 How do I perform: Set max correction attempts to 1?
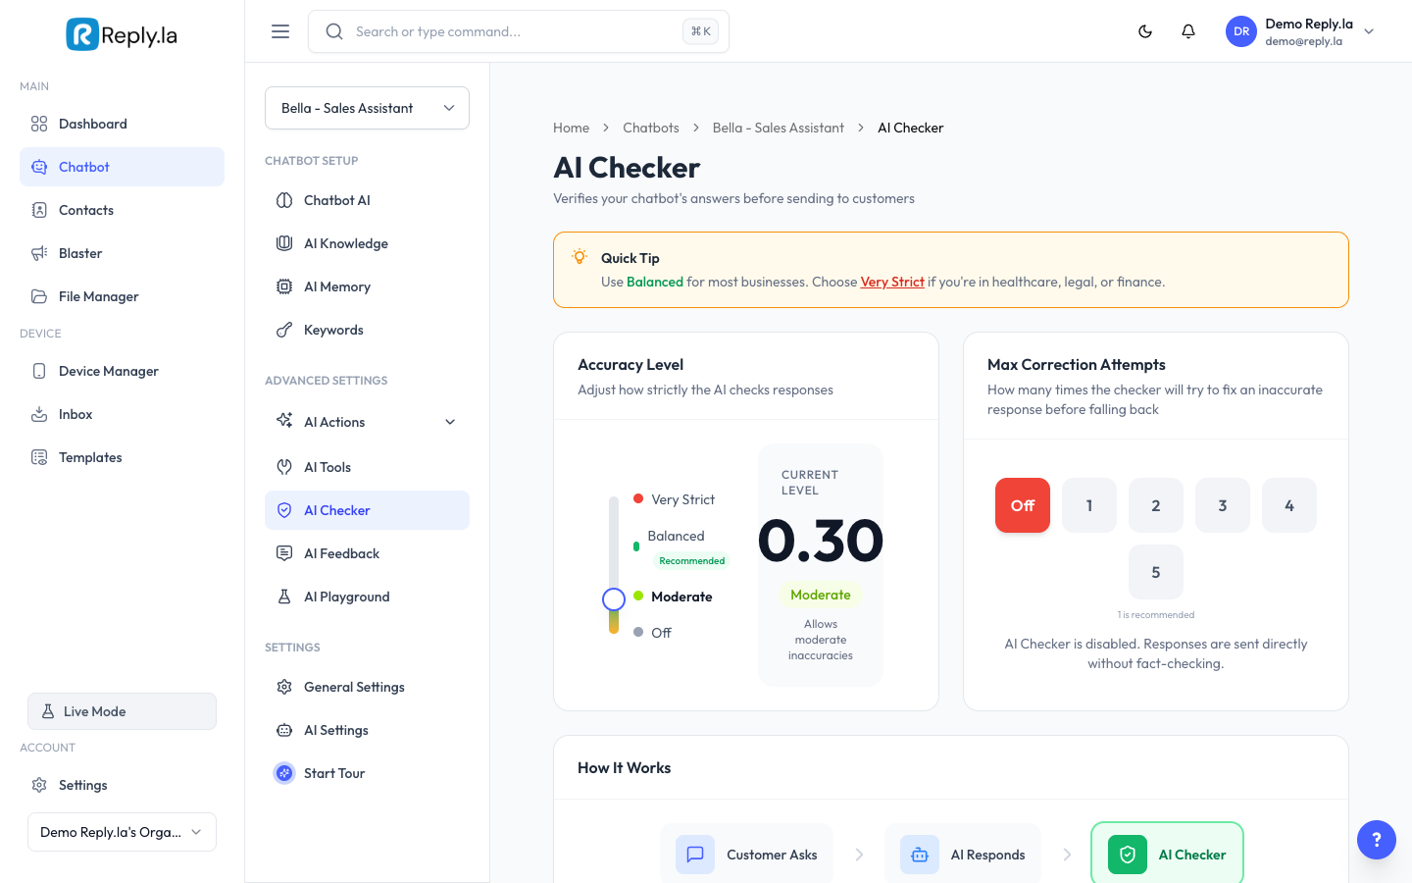click(1089, 505)
